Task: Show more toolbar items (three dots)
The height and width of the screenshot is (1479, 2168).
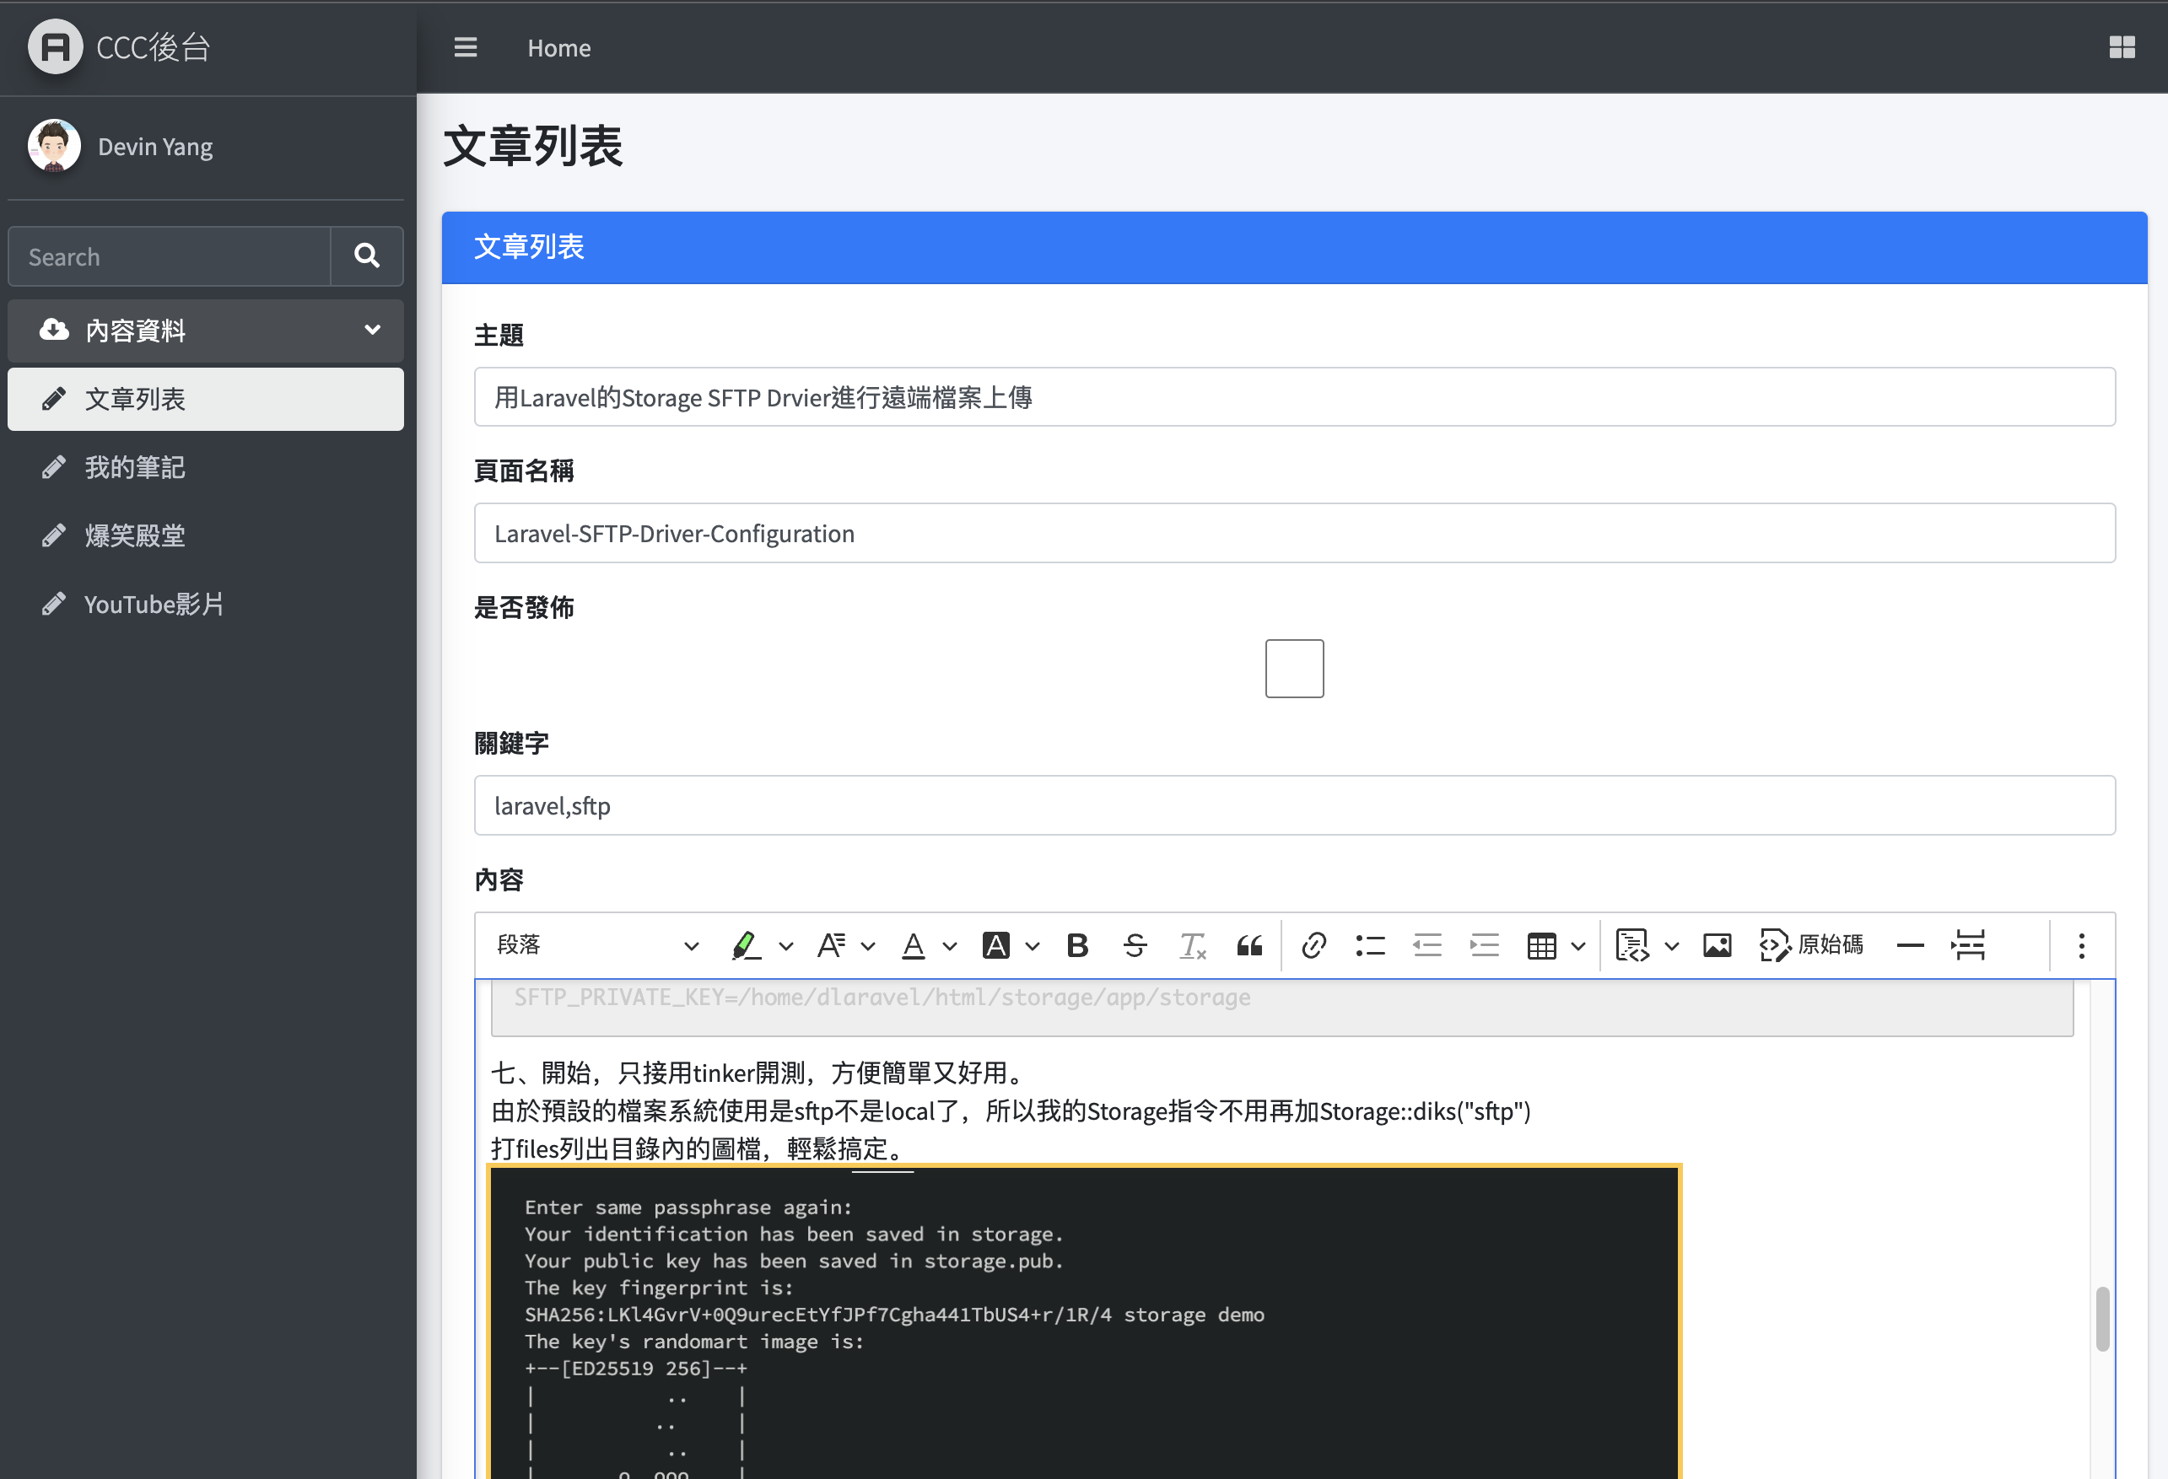Action: pos(2081,945)
